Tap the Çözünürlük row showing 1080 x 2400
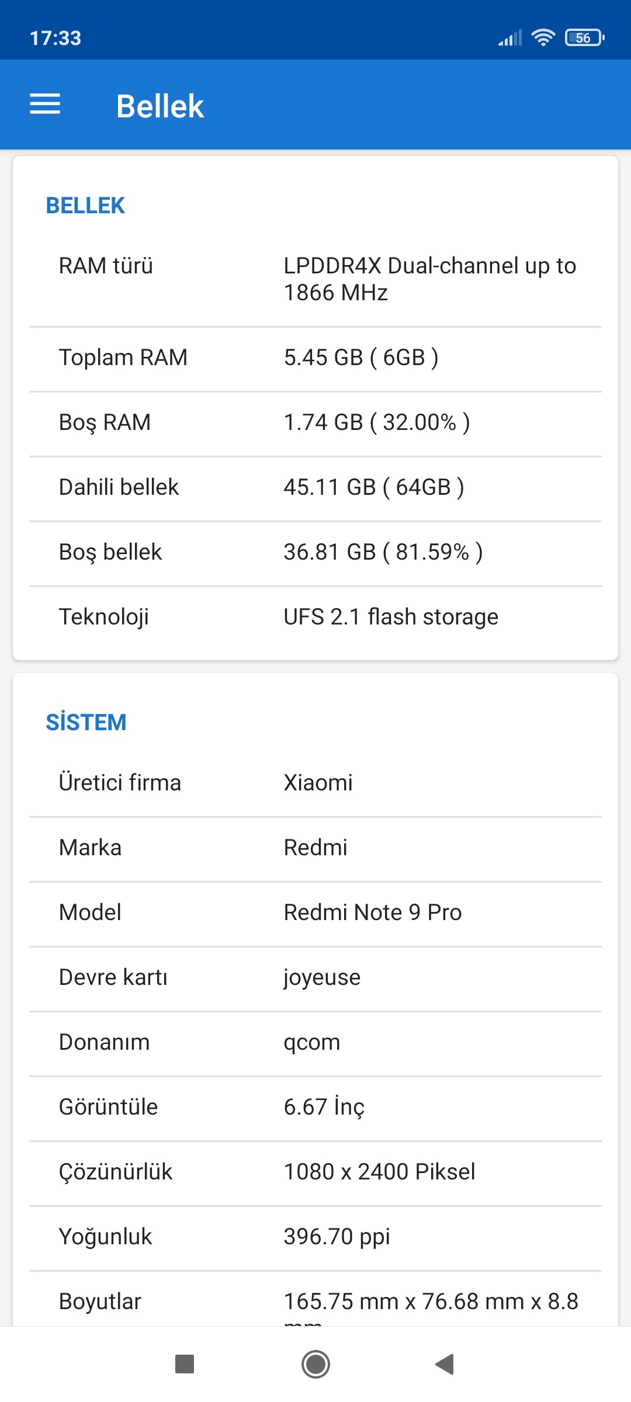This screenshot has height=1402, width=631. click(315, 1172)
